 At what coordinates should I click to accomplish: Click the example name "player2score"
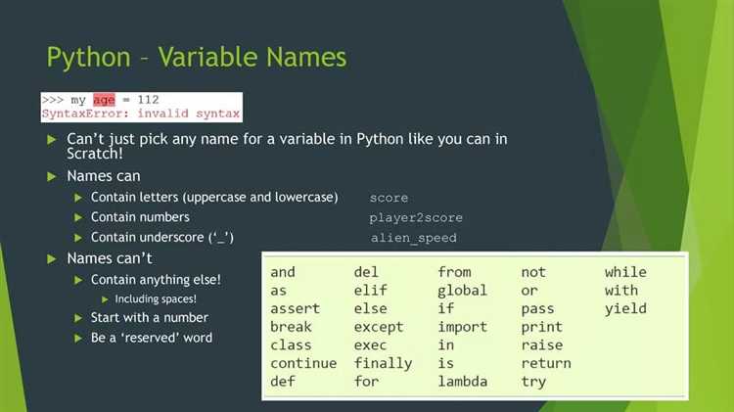click(x=416, y=218)
